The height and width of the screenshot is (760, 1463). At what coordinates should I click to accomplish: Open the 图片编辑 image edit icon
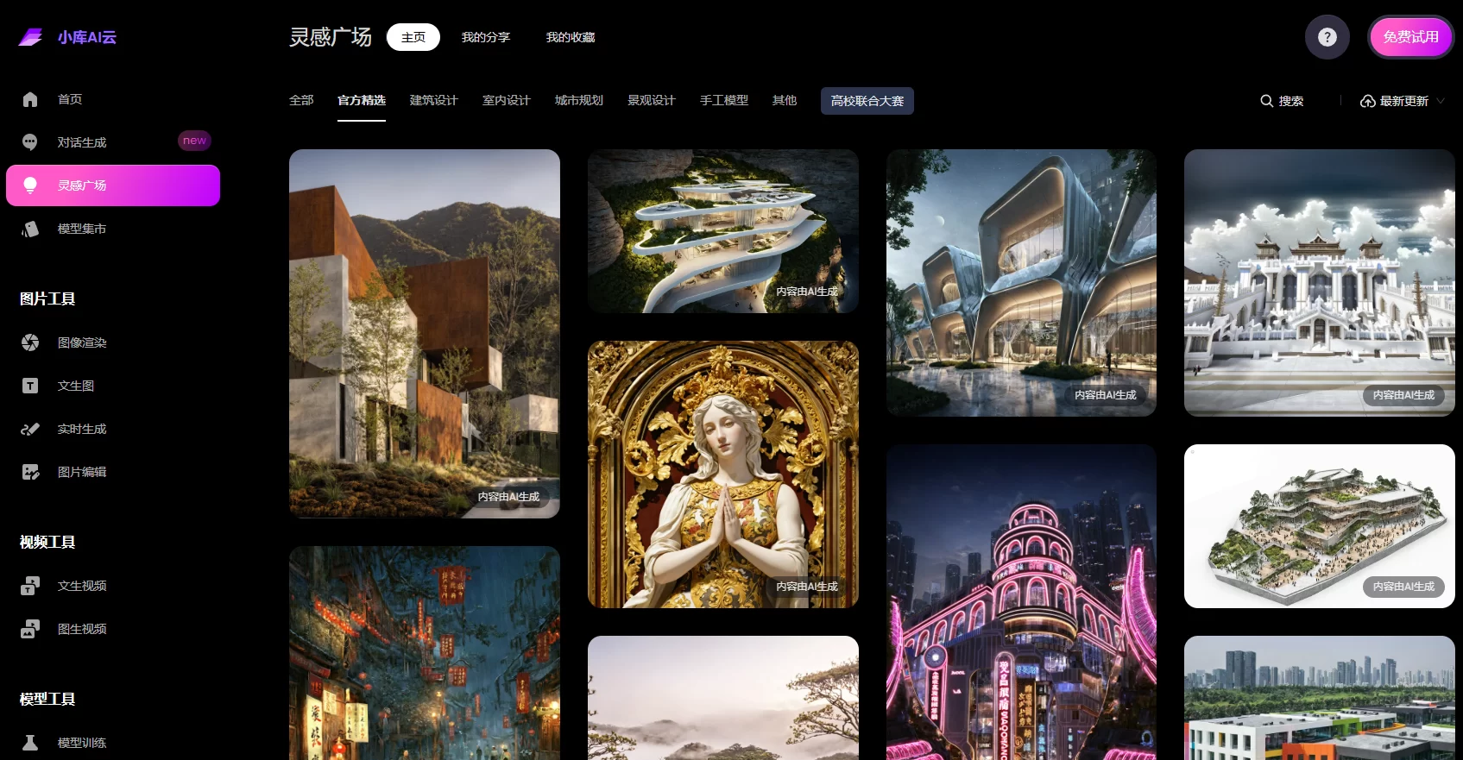point(30,472)
